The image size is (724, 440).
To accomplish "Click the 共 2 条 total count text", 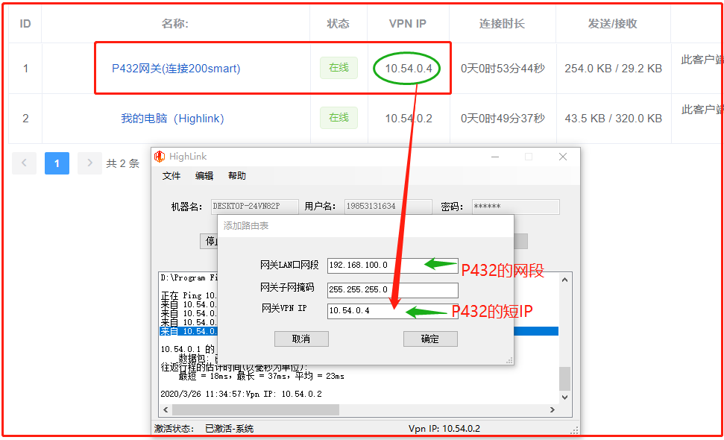I will click(123, 163).
